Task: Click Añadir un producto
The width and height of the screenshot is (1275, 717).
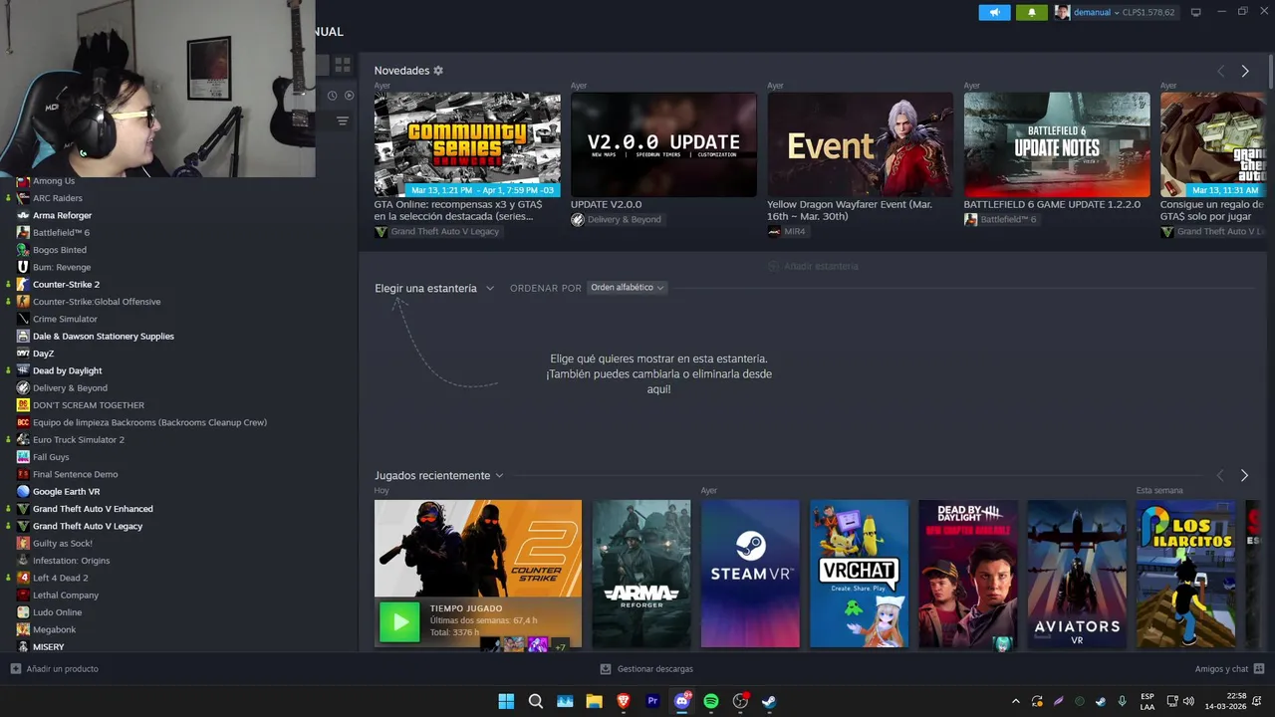Action: pos(55,668)
